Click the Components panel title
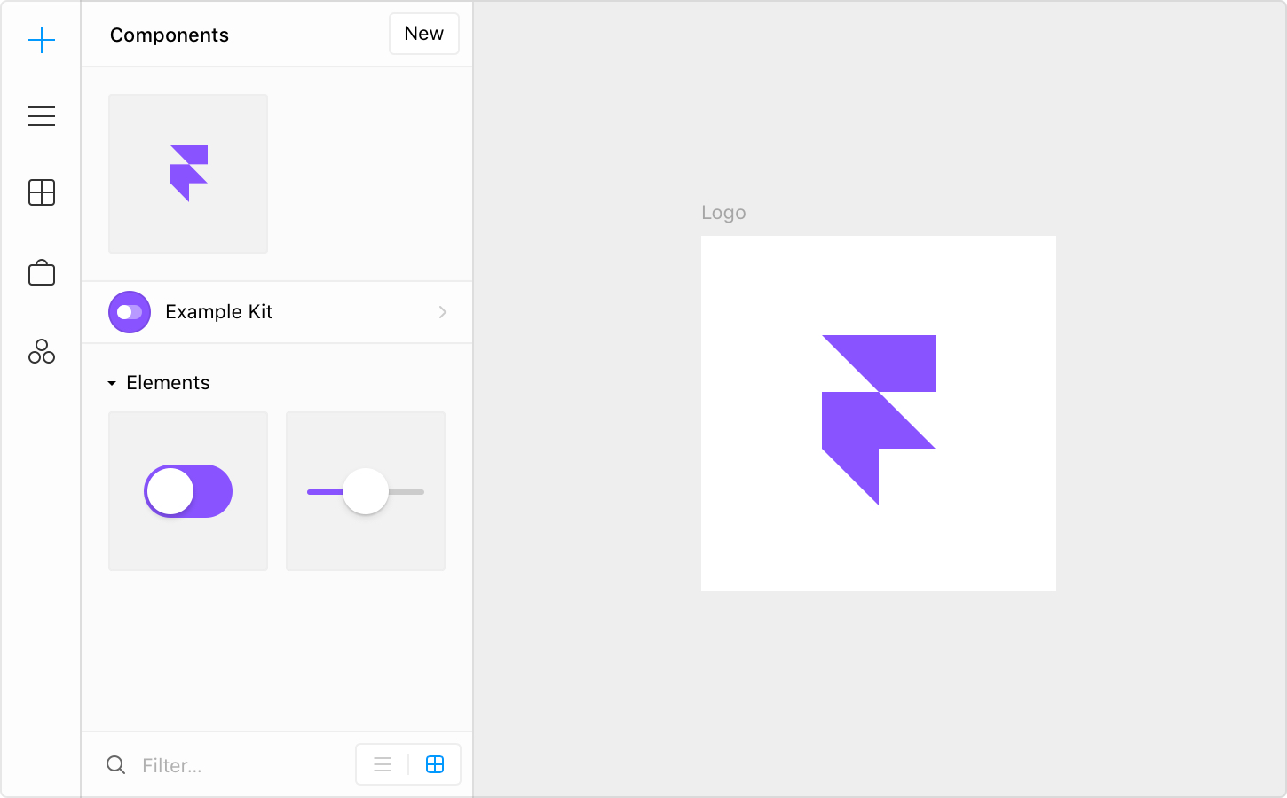Image resolution: width=1287 pixels, height=798 pixels. point(170,35)
